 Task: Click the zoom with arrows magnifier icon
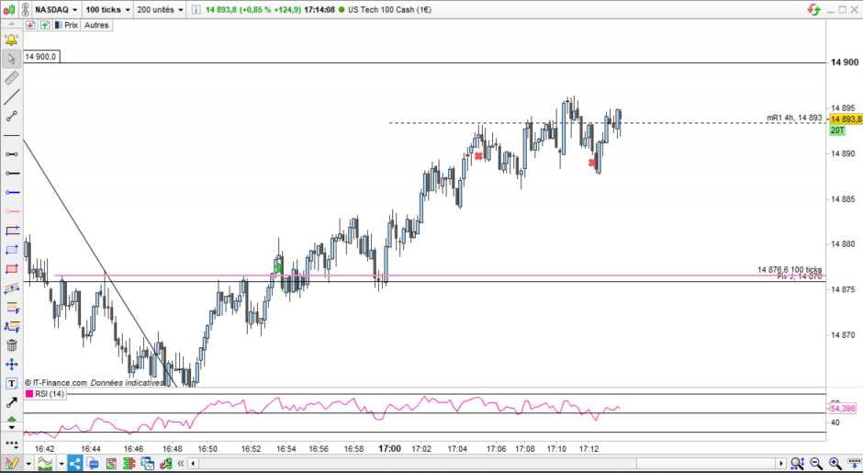point(798,463)
